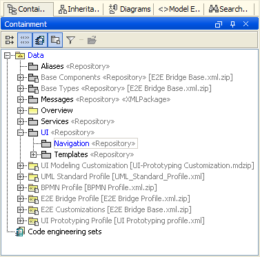Click the Data model root icon
260x257 pixels.
coord(20,55)
